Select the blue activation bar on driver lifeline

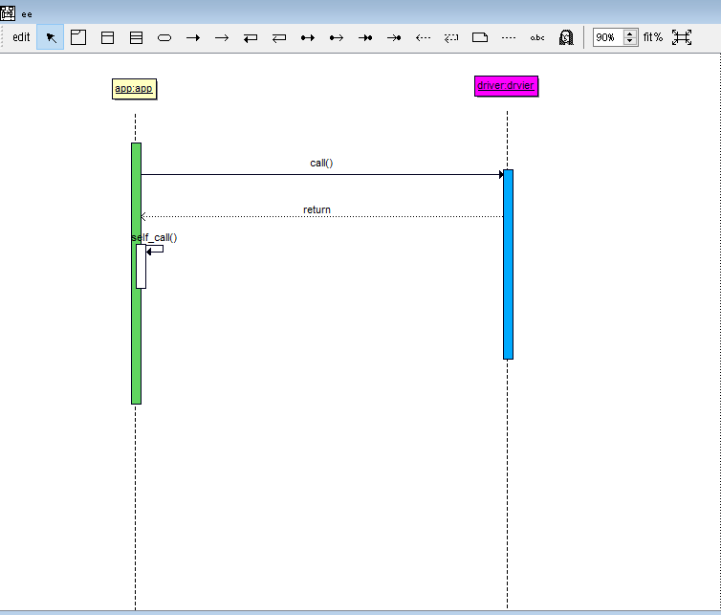click(508, 264)
